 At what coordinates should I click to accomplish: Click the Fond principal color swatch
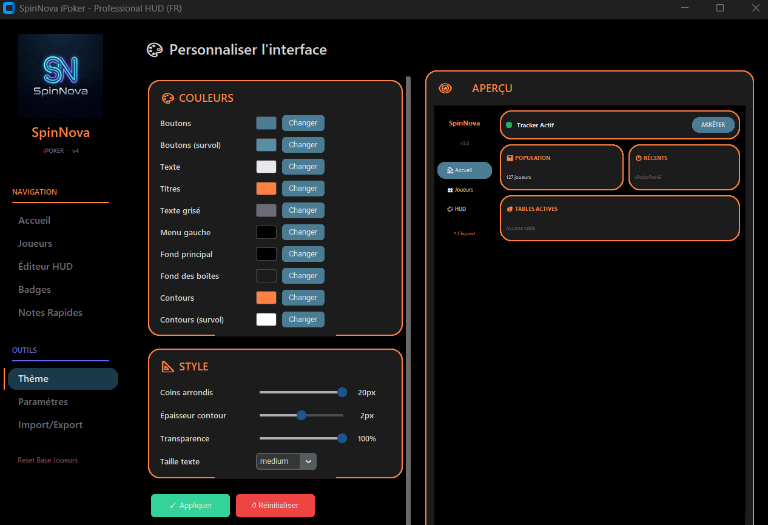266,254
